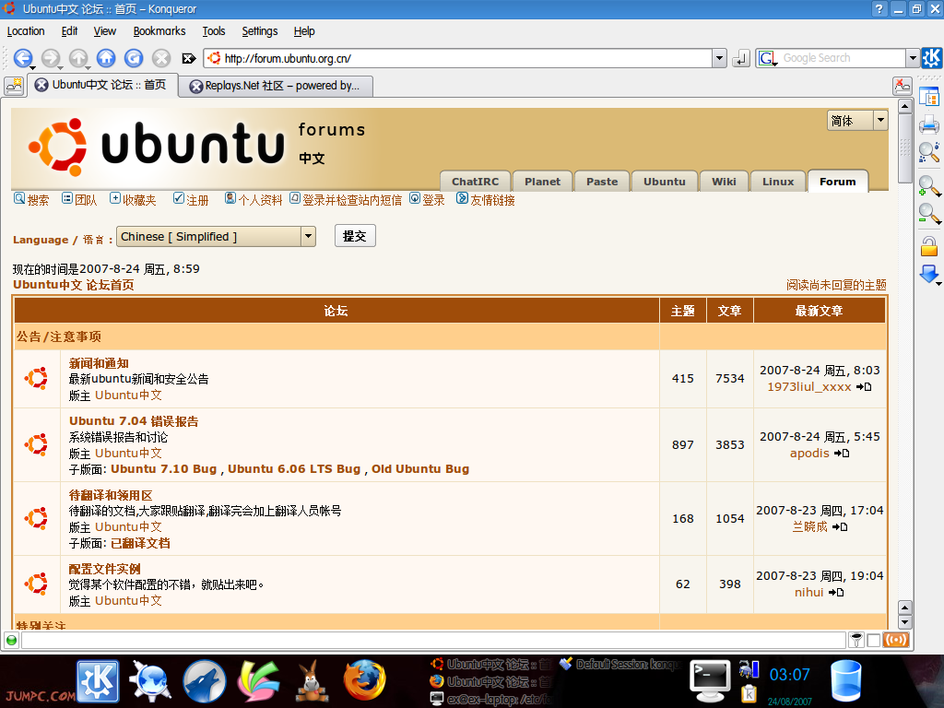Click the greyed Forward navigation arrow
Viewport: 944px width, 708px height.
coord(51,58)
